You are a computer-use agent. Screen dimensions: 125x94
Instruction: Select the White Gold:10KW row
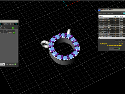pyautogui.click(x=112, y=33)
